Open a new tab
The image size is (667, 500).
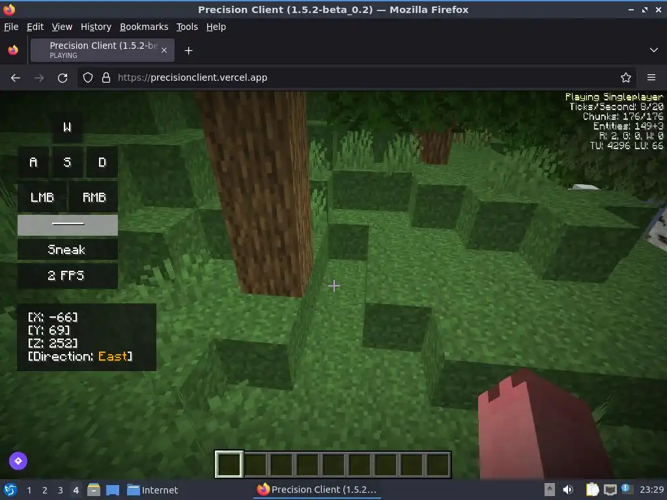click(188, 51)
